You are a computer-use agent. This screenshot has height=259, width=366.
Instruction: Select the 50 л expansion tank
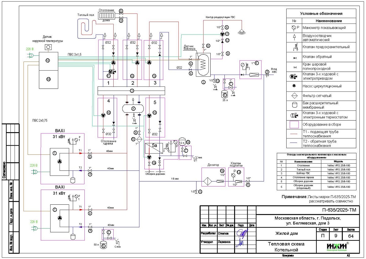(x=104, y=246)
